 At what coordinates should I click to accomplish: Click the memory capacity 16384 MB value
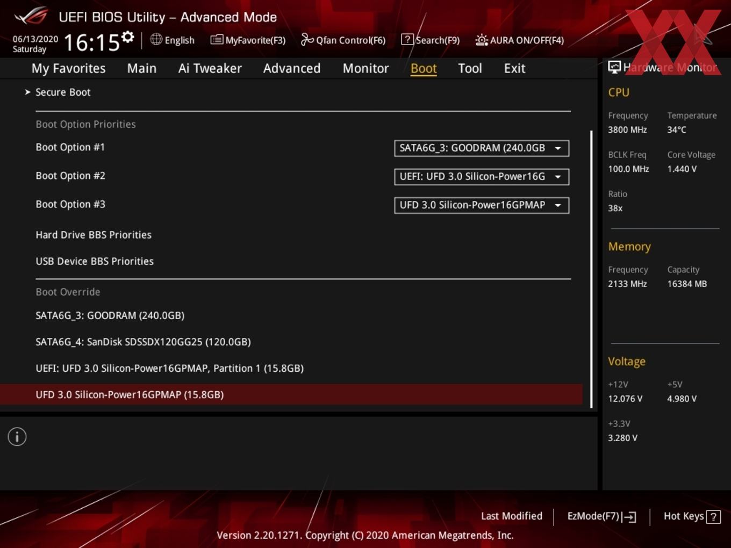tap(687, 284)
